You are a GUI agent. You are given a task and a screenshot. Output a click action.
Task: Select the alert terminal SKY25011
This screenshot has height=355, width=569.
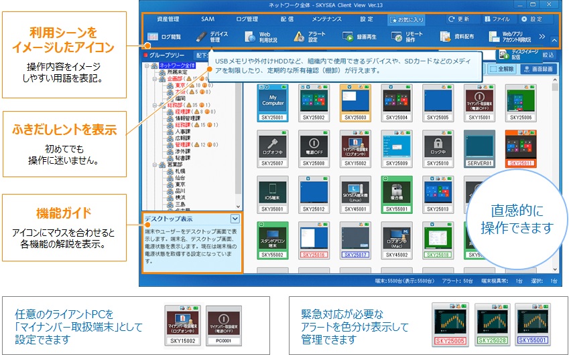[x=521, y=148]
